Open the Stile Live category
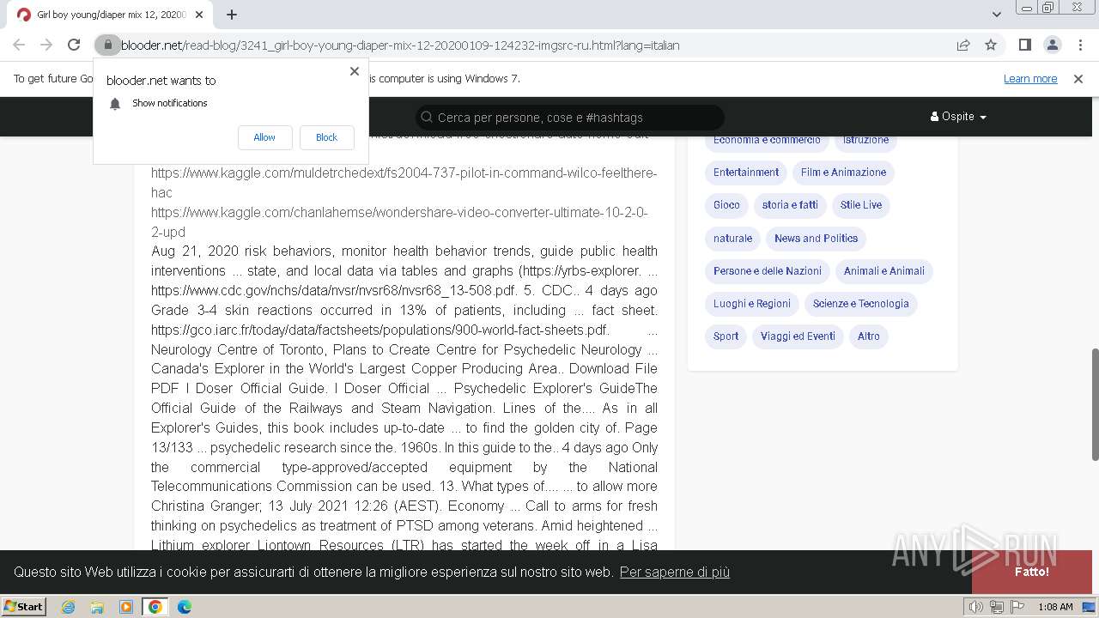 [x=861, y=205]
